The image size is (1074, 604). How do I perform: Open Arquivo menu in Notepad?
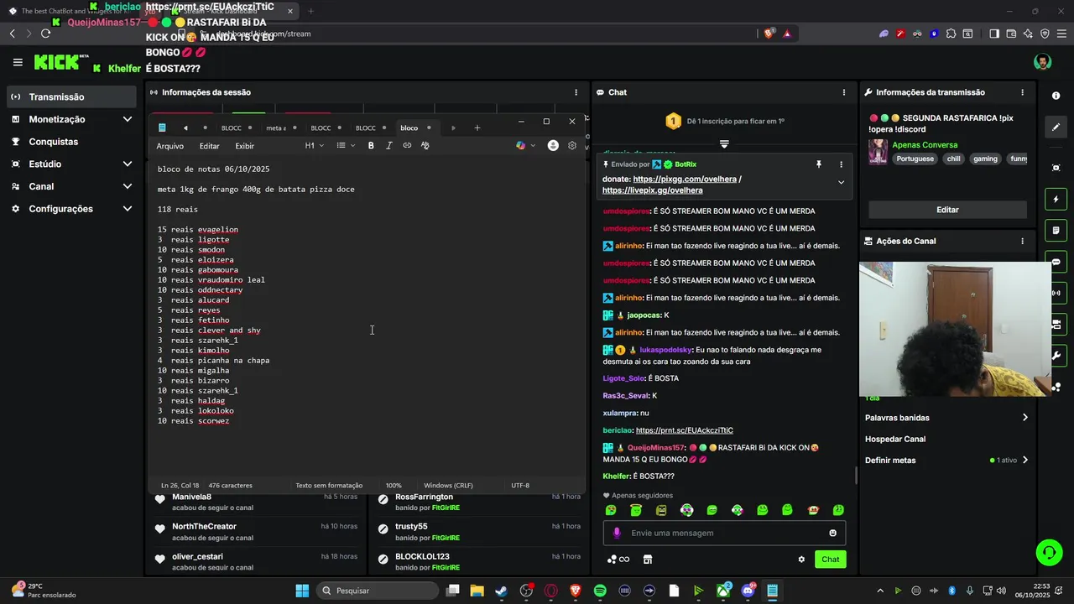169,146
